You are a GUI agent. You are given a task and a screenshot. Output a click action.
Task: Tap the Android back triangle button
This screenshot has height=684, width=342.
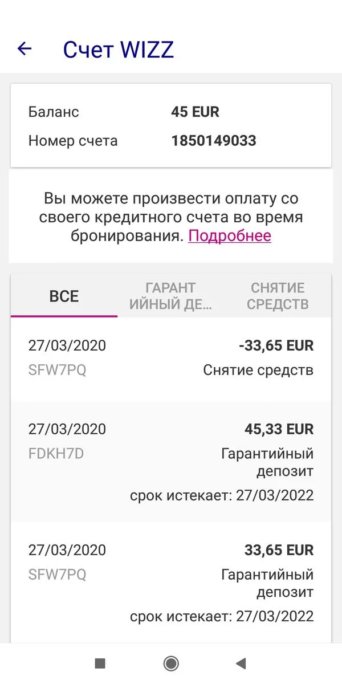click(241, 663)
